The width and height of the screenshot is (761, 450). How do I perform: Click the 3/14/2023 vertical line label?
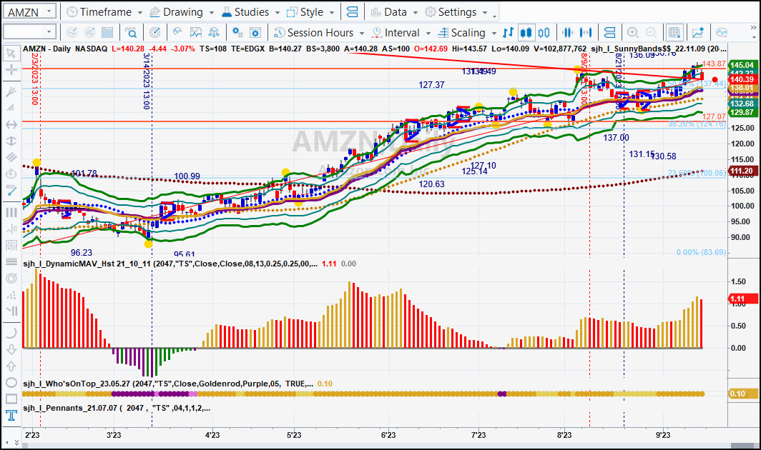147,81
